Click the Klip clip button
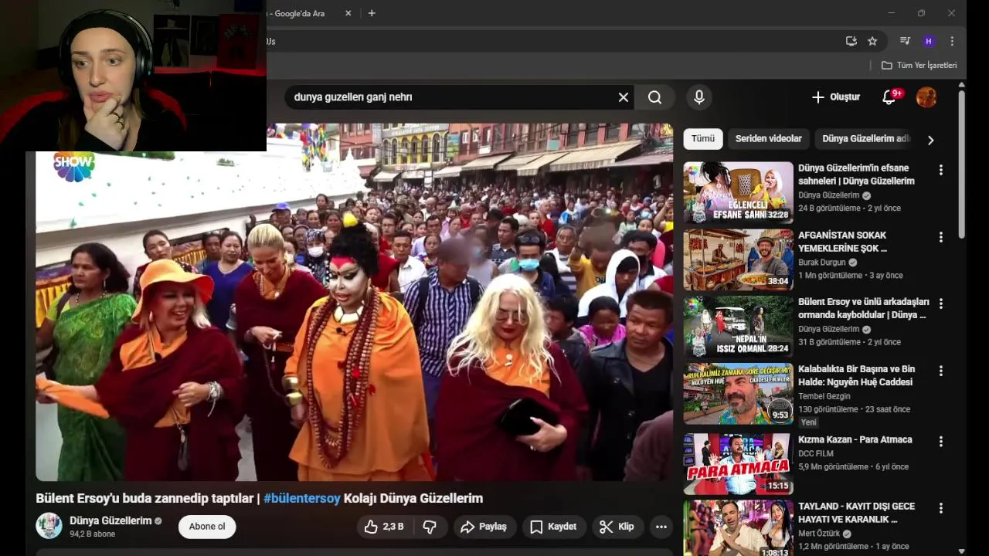The width and height of the screenshot is (989, 556). tap(617, 527)
